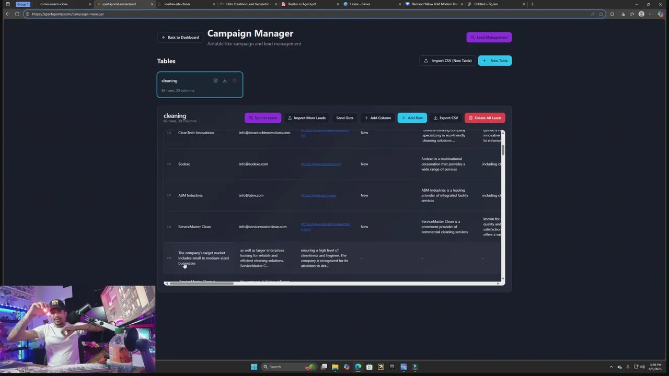This screenshot has width=669, height=376.
Task: Click the CleanTech Innovations name cell
Action: click(196, 133)
